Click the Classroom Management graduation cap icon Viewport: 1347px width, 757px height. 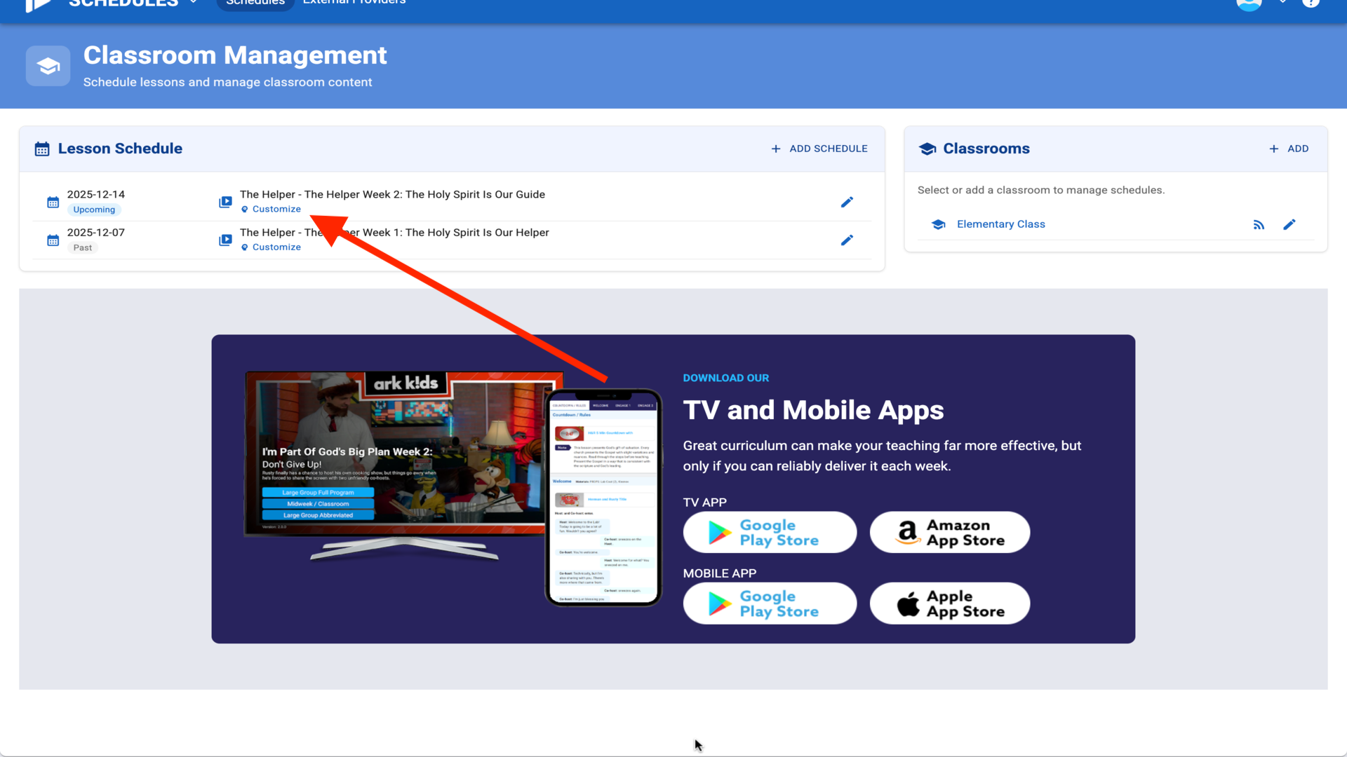48,67
